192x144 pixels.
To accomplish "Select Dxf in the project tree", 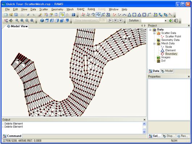I will click(163, 61).
